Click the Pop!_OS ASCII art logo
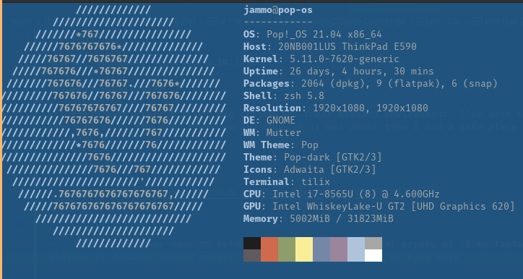Image resolution: width=523 pixels, height=279 pixels. click(114, 126)
